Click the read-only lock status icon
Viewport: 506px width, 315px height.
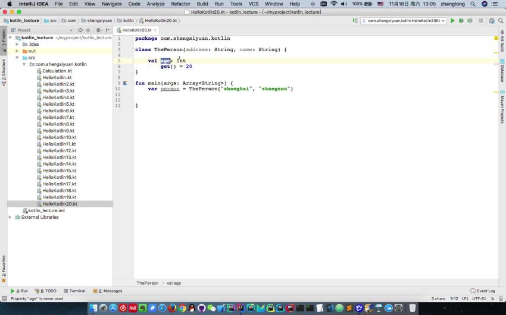(x=492, y=298)
